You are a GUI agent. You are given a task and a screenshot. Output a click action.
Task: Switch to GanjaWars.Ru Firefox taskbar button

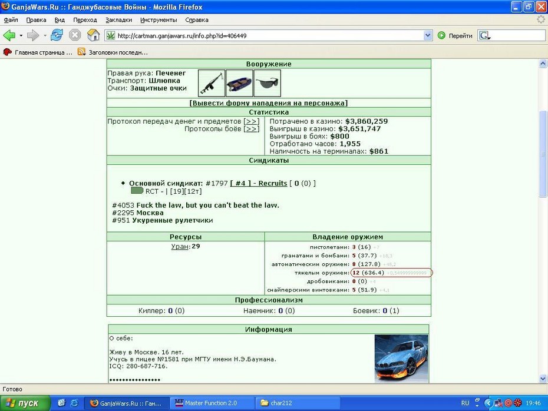pos(127,403)
